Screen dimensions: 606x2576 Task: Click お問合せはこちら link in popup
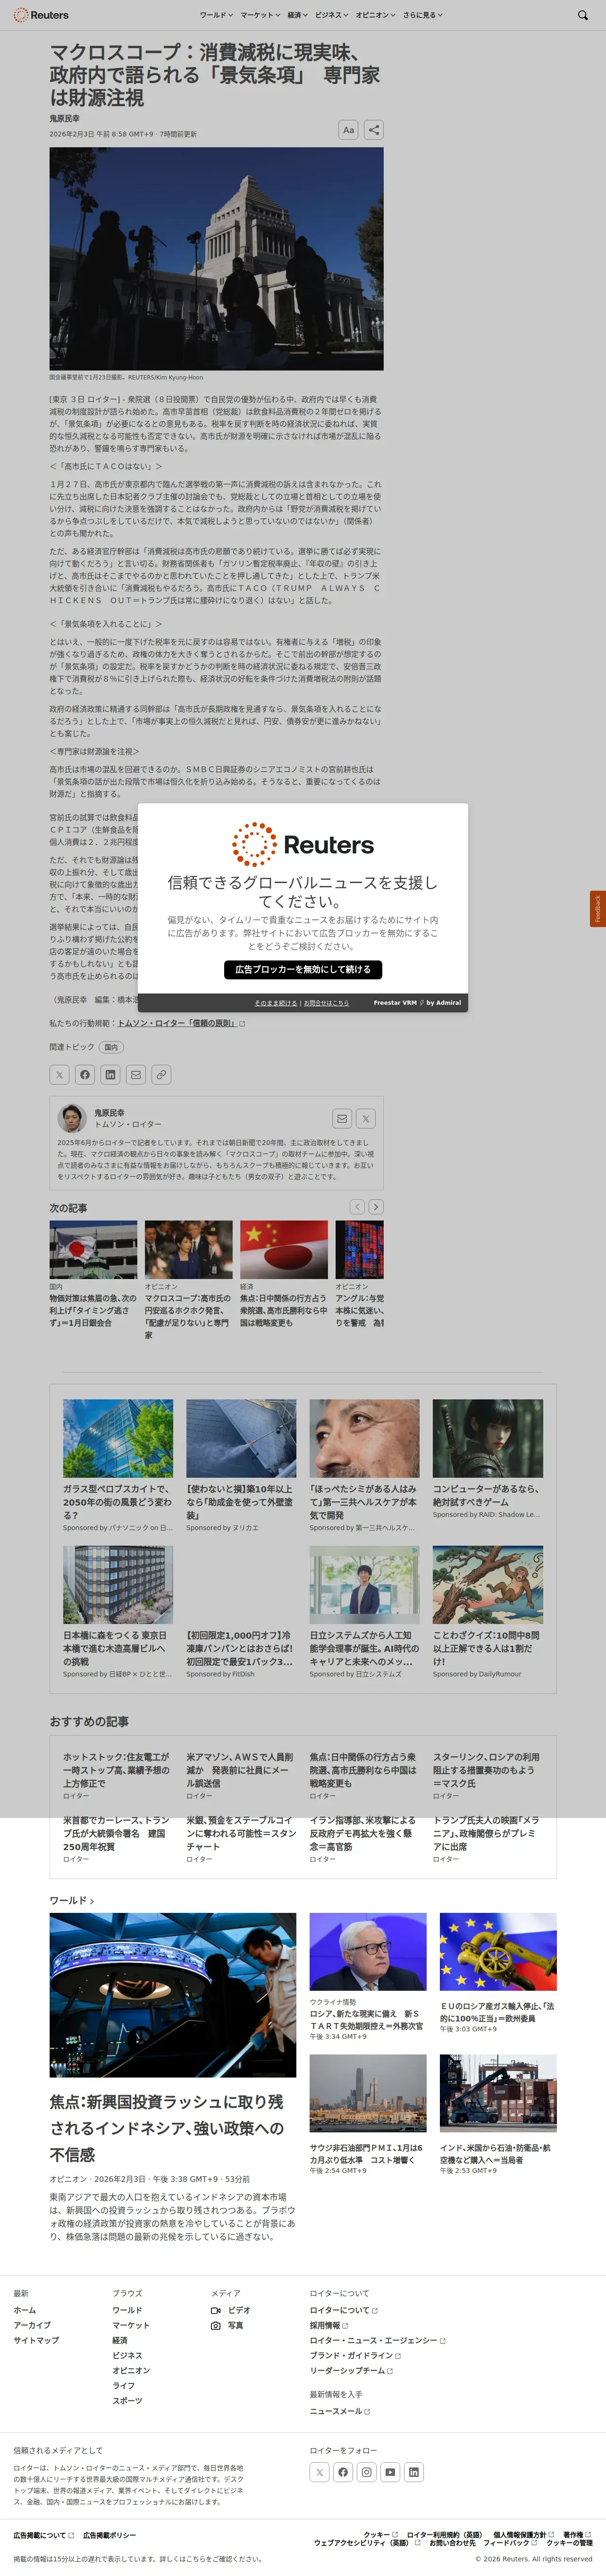tap(326, 1002)
